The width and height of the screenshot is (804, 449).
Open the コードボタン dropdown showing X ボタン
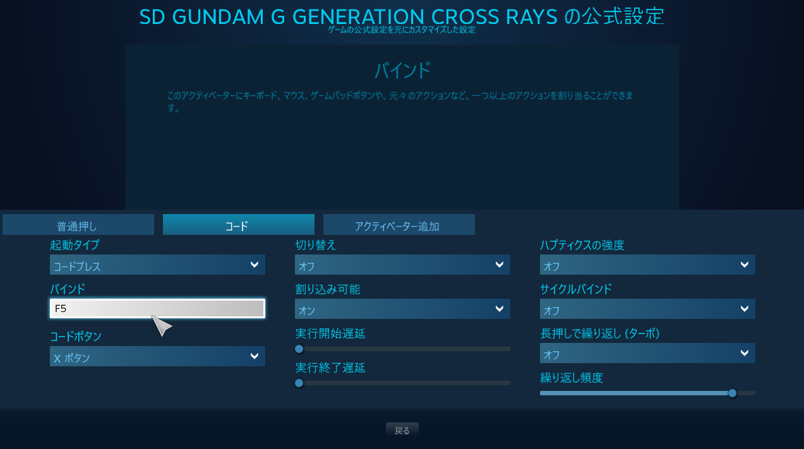click(157, 356)
